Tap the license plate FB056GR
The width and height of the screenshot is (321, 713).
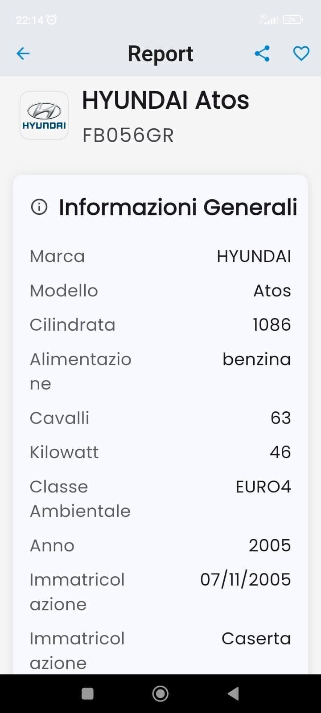pyautogui.click(x=128, y=135)
